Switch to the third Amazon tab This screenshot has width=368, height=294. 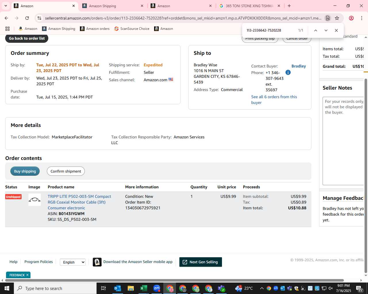point(181,6)
